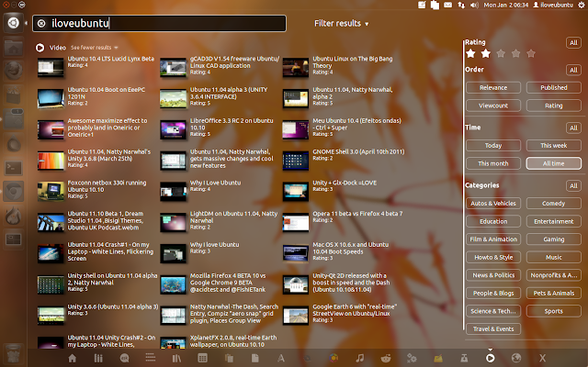588x367 pixels.
Task: Click the X lens icon in lens bar
Action: tap(542, 359)
